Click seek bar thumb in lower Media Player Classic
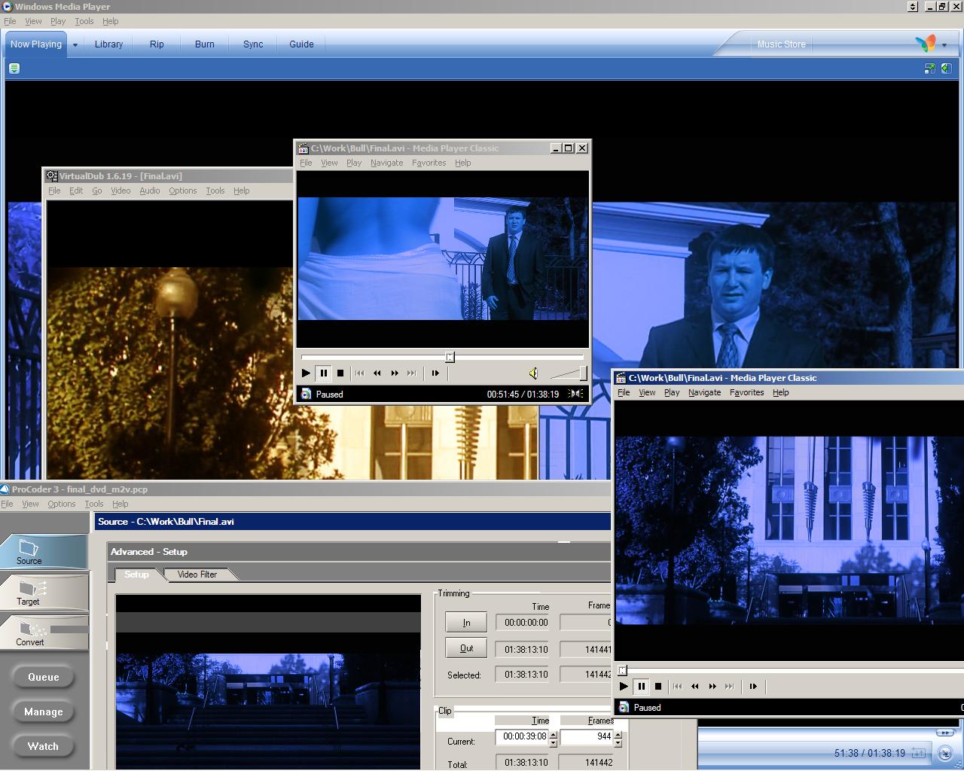This screenshot has height=771, width=964. [622, 670]
